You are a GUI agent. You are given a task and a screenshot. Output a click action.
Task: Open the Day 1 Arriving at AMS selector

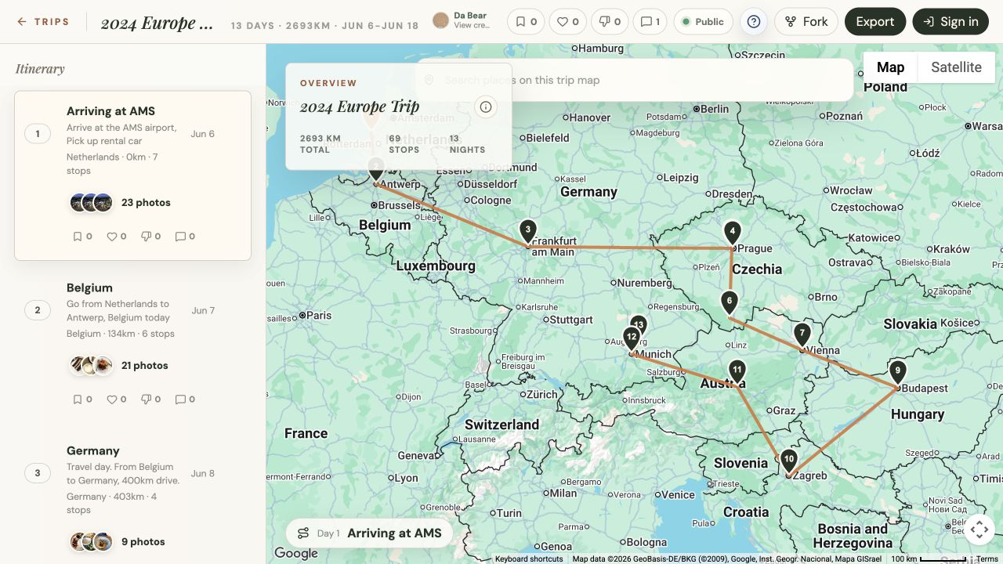(x=369, y=533)
